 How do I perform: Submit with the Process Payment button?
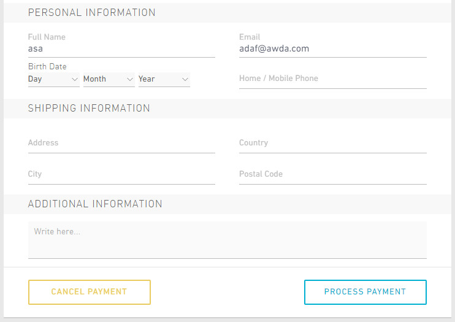pyautogui.click(x=365, y=292)
